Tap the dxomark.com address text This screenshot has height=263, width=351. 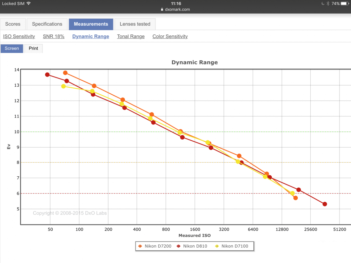(177, 9)
